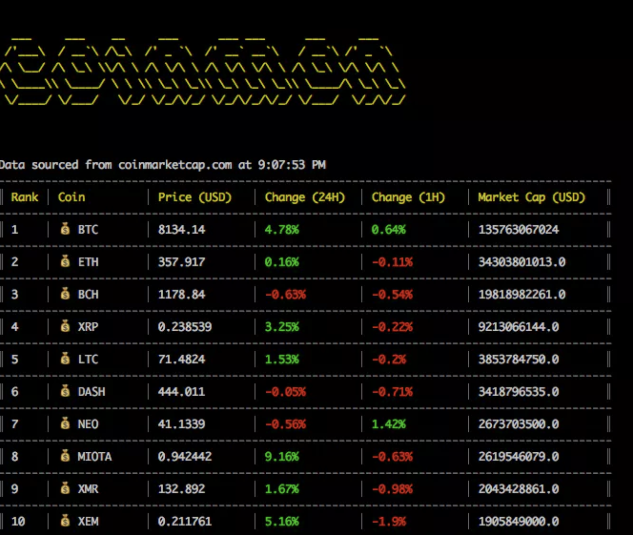
Task: Select the BTC coin symbol
Action: [x=88, y=230]
